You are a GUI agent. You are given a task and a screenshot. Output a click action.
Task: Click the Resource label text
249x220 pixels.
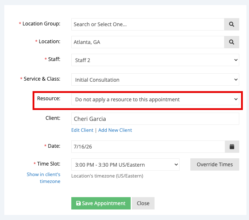point(48,98)
